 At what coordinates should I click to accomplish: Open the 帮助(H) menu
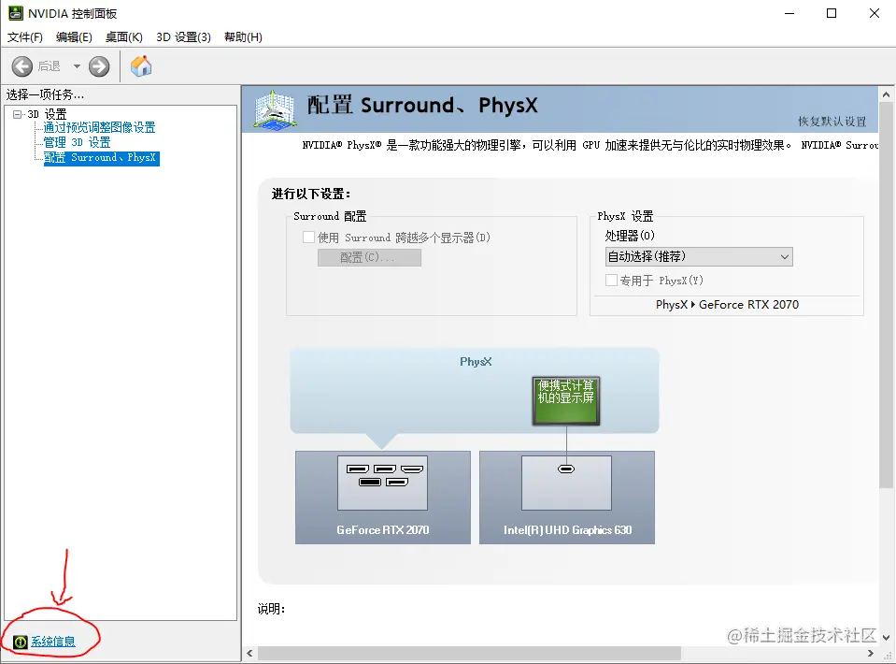243,37
